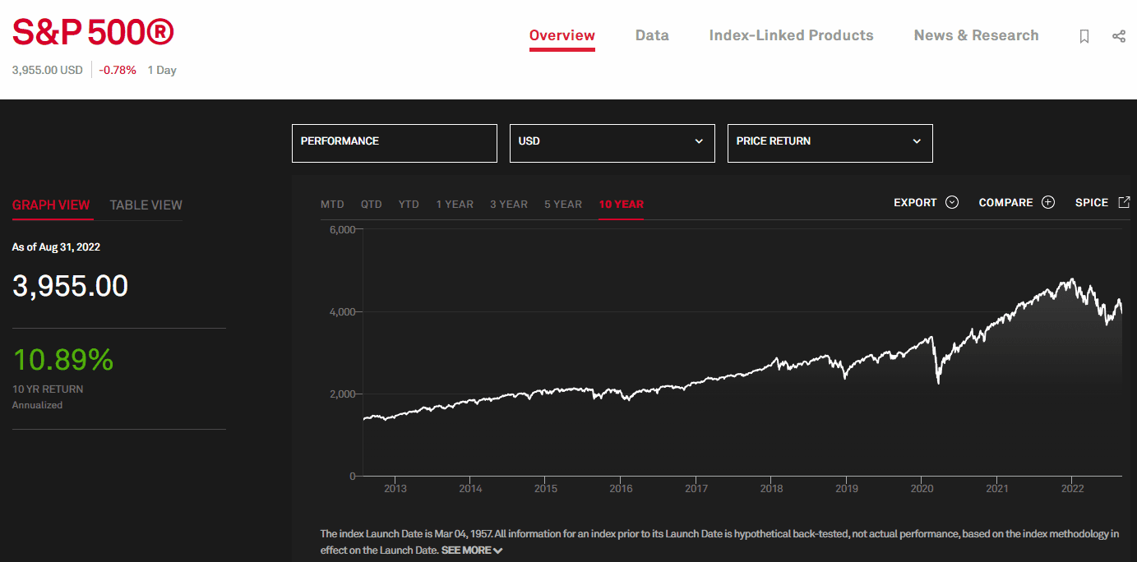1137x562 pixels.
Task: Share the S&P 500 page
Action: pyautogui.click(x=1118, y=36)
